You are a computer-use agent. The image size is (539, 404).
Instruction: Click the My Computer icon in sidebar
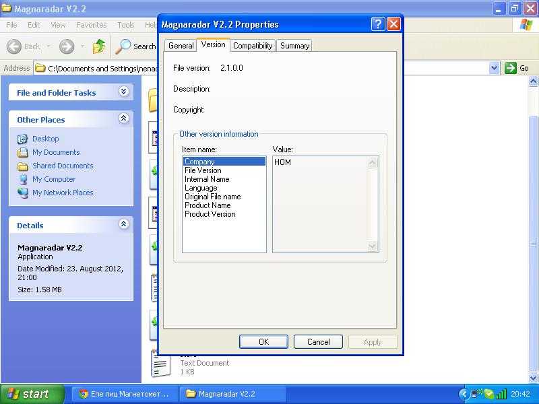23,179
